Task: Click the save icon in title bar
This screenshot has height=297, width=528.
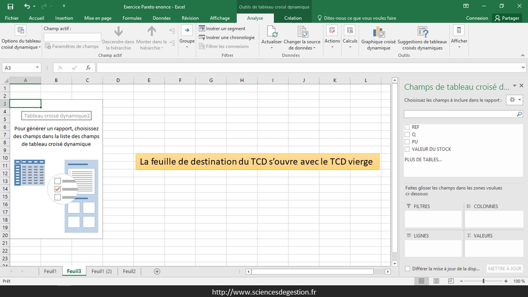Action: [x=10, y=7]
